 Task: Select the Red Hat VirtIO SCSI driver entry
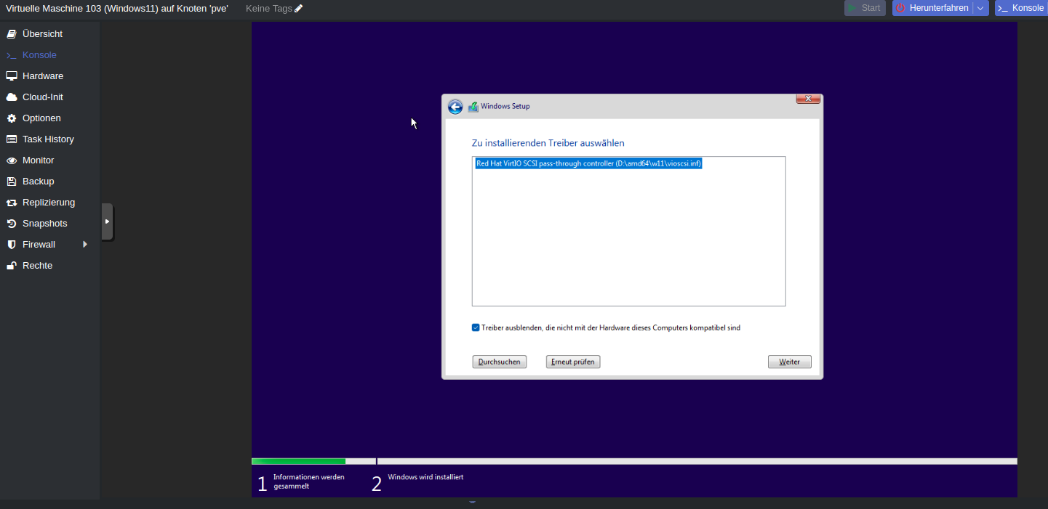pyautogui.click(x=588, y=164)
